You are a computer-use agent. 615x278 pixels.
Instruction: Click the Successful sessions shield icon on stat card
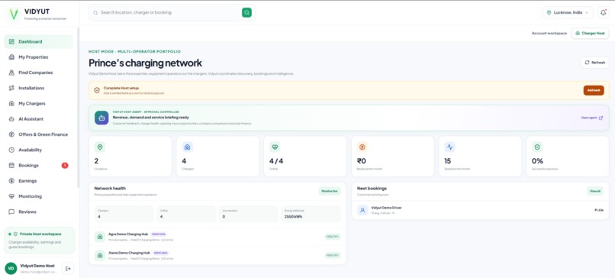click(x=537, y=147)
